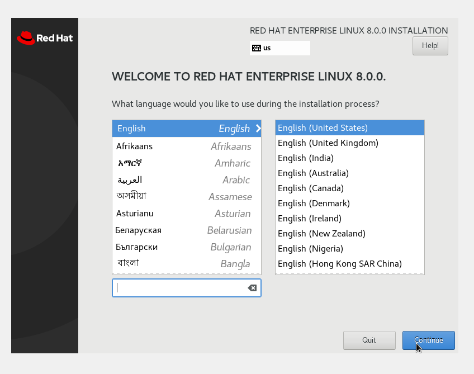The image size is (474, 374).
Task: Focus the language search box
Action: tap(180, 288)
